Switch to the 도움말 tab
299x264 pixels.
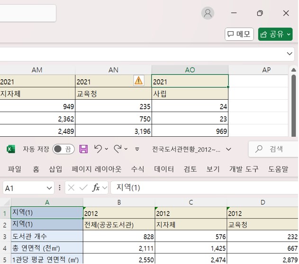[x=278, y=169]
